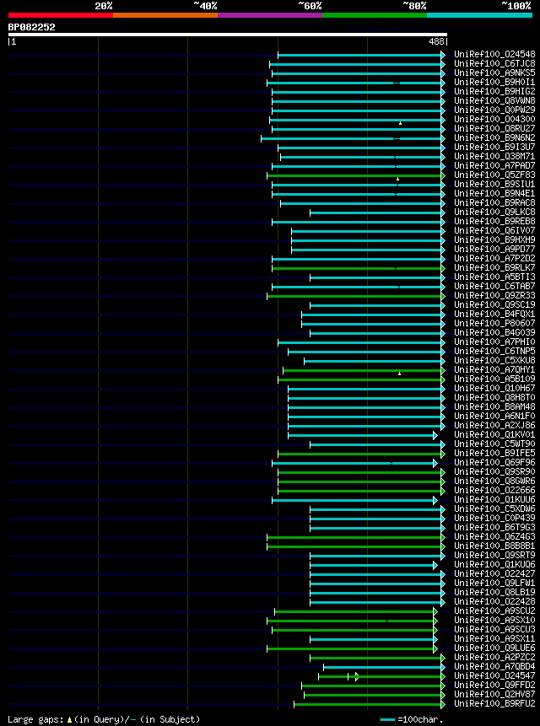
Task: Click the red 20% identity color bar
Action: click(61, 15)
